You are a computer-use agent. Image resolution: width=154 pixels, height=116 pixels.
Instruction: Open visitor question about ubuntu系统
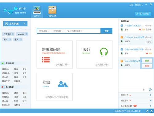[133, 61]
